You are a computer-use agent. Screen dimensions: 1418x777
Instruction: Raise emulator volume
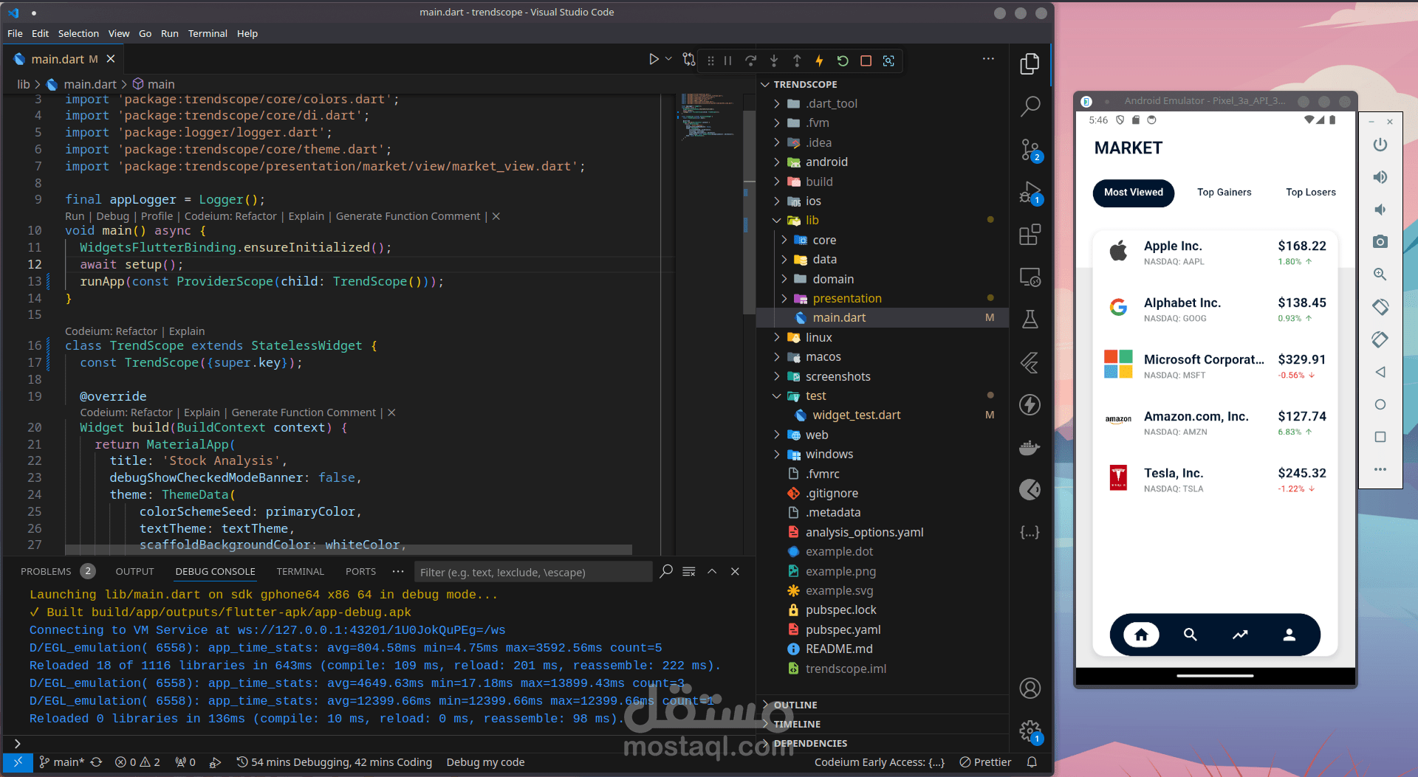(x=1380, y=177)
